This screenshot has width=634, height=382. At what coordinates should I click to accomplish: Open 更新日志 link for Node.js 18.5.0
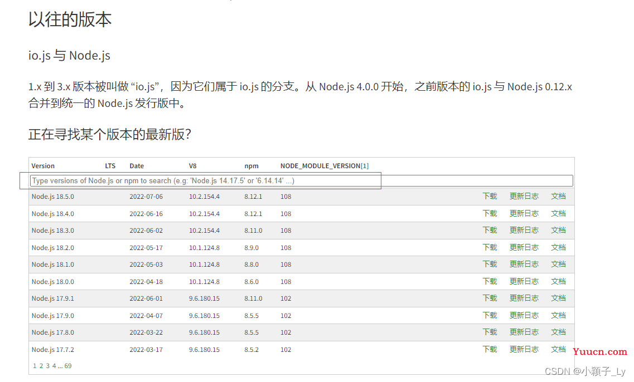point(524,196)
